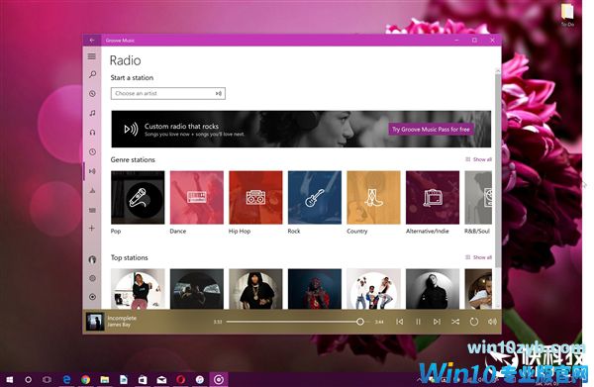The height and width of the screenshot is (387, 594).
Task: Toggle repeat playback
Action: [474, 322]
